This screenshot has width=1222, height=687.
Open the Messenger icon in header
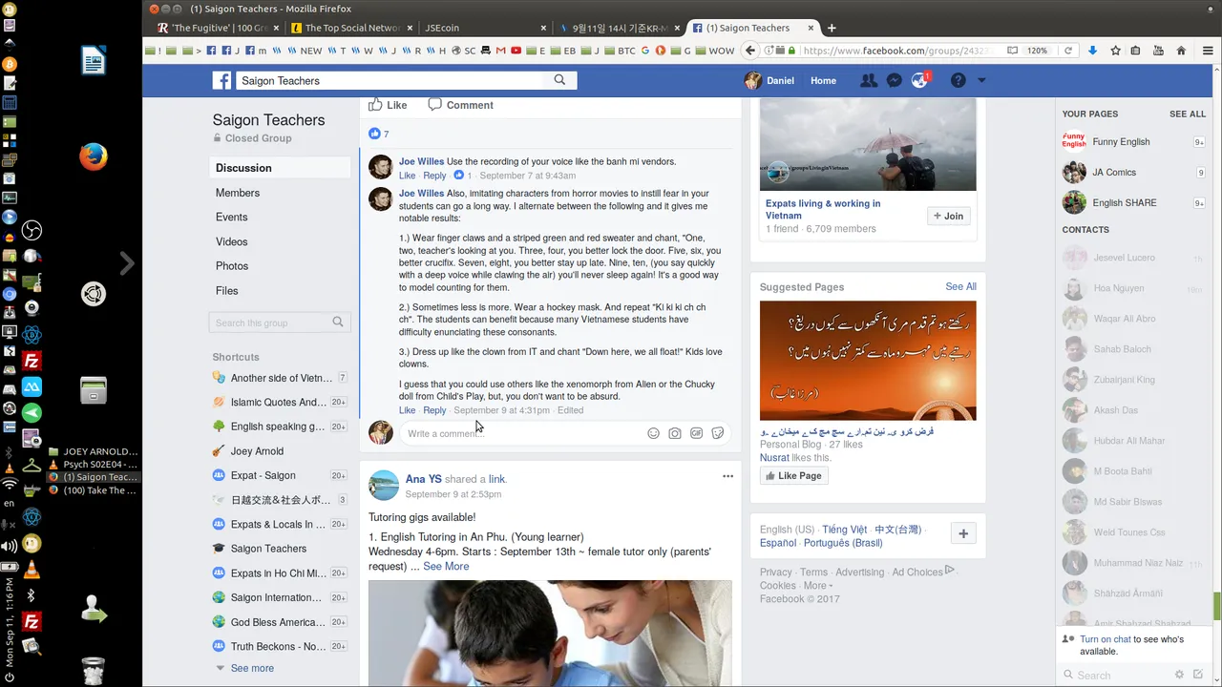(x=894, y=81)
